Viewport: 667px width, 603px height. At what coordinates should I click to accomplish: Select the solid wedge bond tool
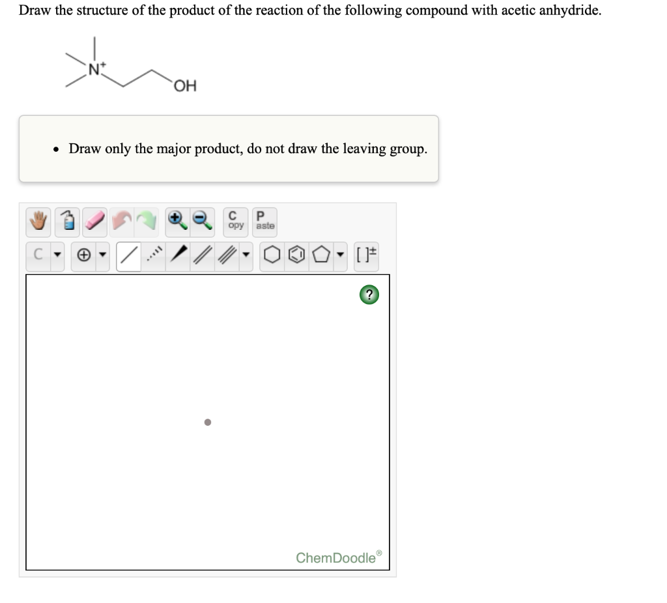[177, 255]
